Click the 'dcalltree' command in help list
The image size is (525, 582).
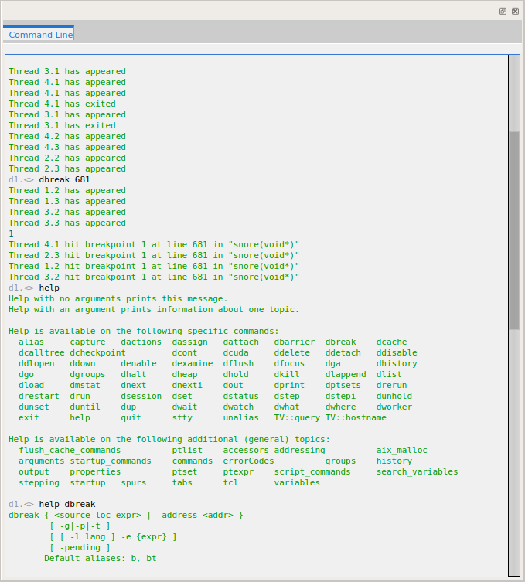click(41, 352)
